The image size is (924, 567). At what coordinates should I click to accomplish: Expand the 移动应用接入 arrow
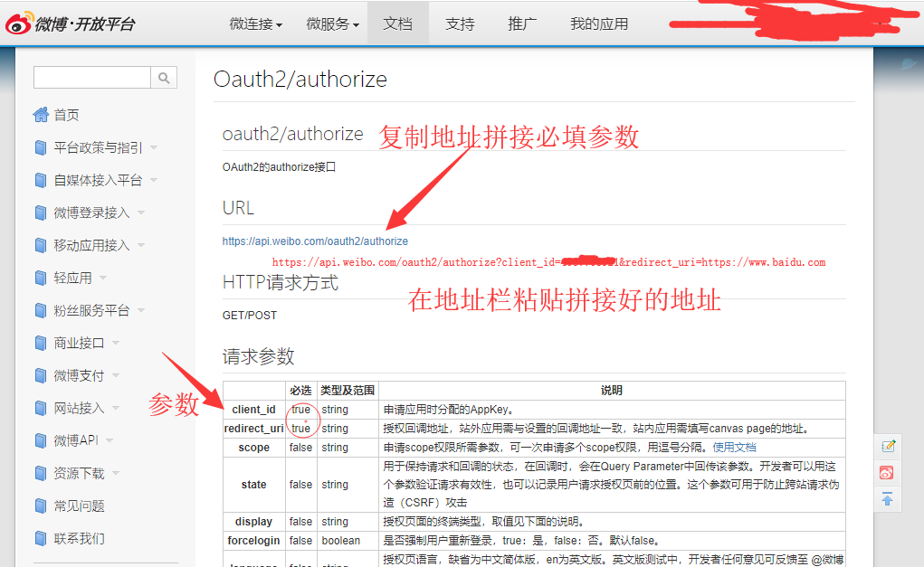coord(141,245)
